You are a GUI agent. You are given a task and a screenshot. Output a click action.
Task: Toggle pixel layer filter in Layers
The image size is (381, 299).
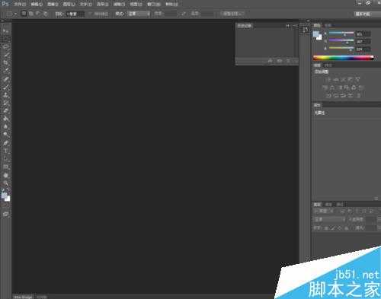coord(343,211)
